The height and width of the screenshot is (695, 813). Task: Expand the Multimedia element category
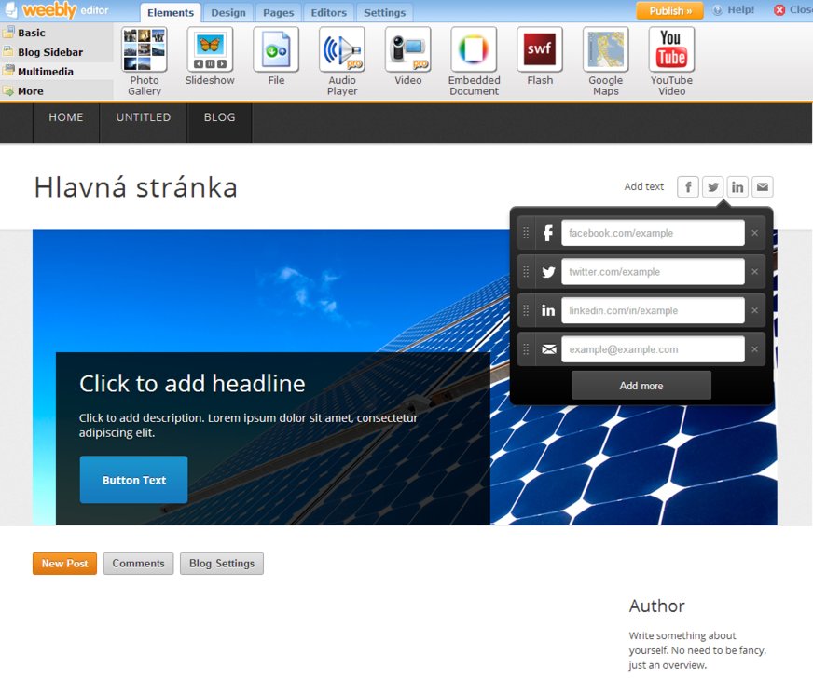click(45, 72)
